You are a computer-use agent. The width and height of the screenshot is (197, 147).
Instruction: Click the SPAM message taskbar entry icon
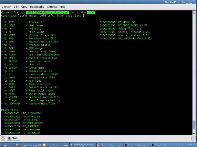(x=71, y=145)
